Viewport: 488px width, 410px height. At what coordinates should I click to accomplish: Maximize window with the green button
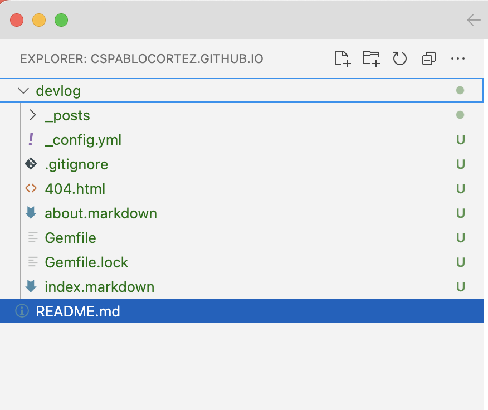[x=61, y=20]
